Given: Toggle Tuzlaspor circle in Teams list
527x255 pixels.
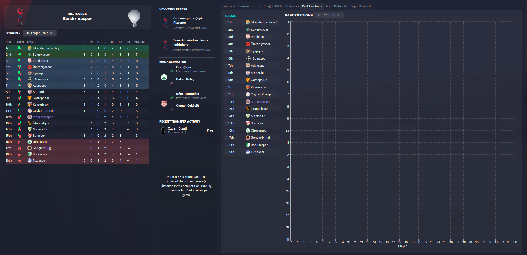Looking at the screenshot, I should [x=226, y=152].
